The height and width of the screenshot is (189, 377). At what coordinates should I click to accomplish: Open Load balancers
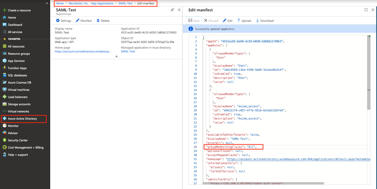pyautogui.click(x=17, y=97)
